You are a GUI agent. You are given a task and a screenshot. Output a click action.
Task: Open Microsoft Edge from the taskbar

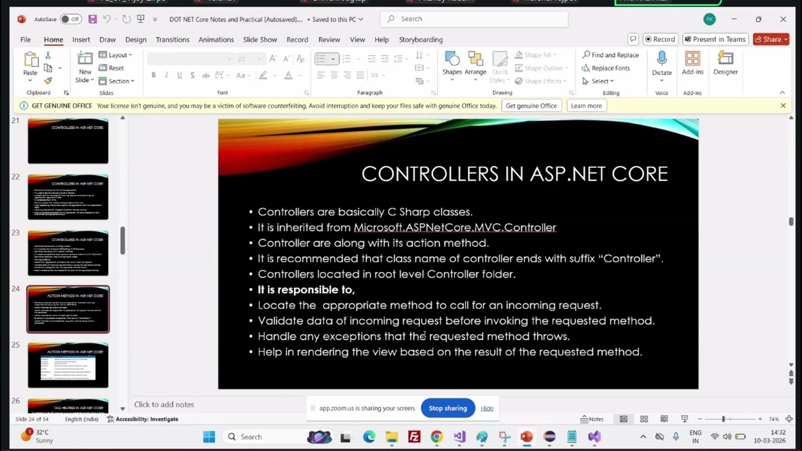click(369, 437)
